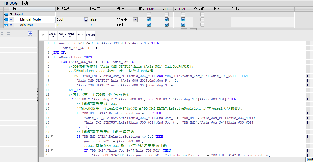Screen dimensions: 313x162
Task: Open data type picker icon beside Bool
Action: point(86,19)
